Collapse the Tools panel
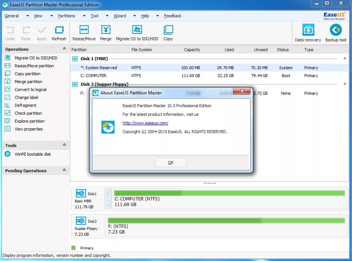352x261 pixels. (x=65, y=145)
